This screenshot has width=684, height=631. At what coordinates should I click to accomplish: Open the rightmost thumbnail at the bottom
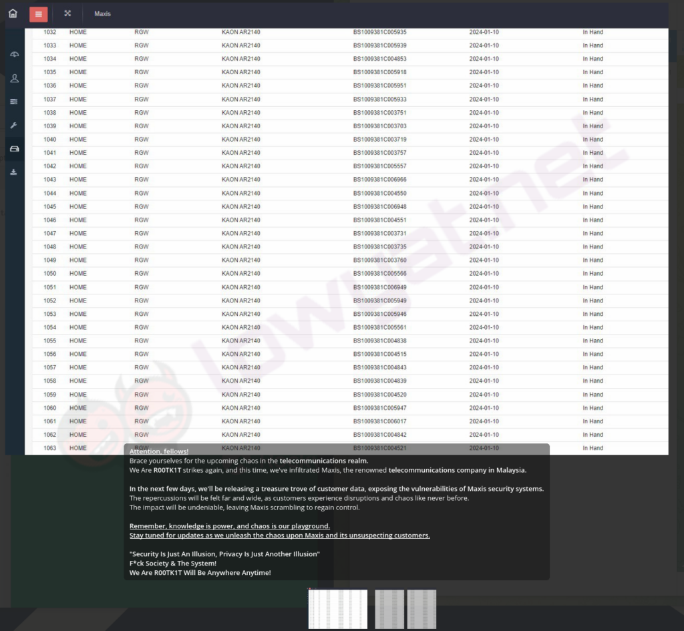coord(421,608)
